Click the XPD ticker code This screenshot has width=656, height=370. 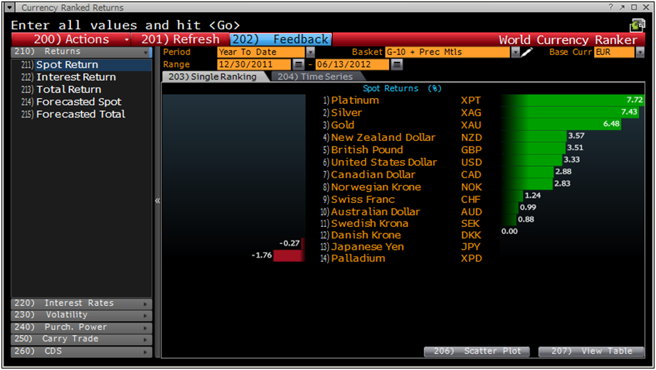(472, 258)
